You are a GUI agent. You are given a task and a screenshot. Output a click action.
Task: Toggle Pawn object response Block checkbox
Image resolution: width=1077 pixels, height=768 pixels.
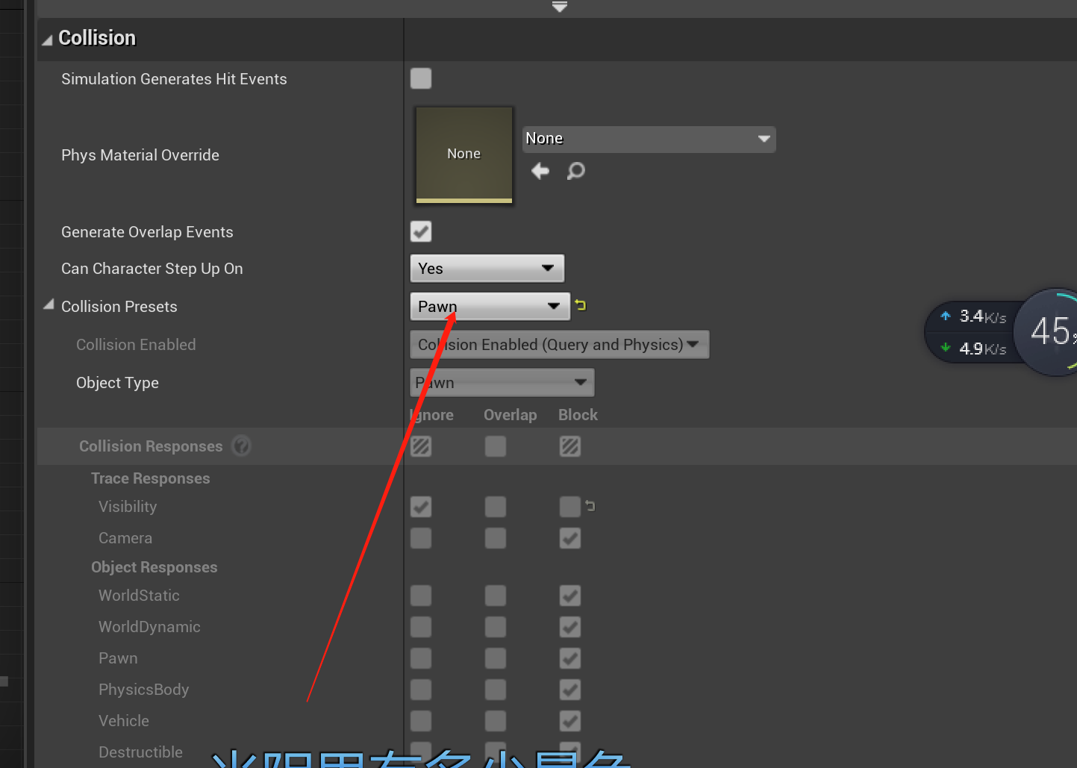(570, 658)
